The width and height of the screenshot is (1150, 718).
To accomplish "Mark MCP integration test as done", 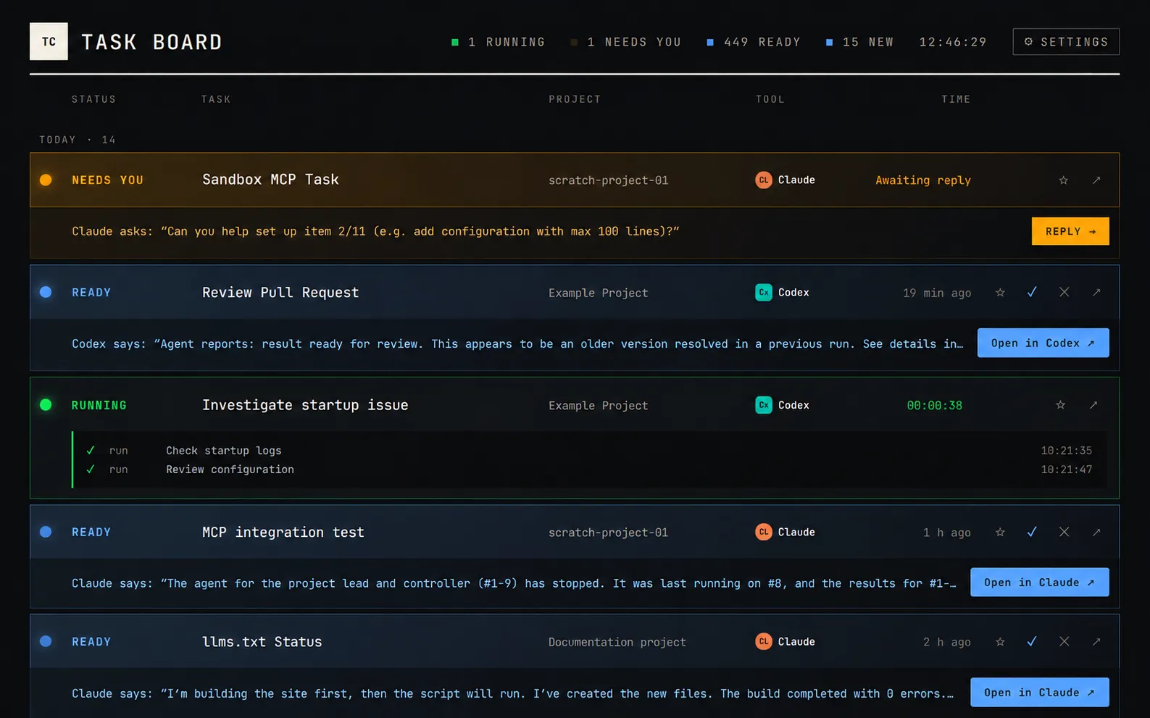I will click(x=1032, y=532).
